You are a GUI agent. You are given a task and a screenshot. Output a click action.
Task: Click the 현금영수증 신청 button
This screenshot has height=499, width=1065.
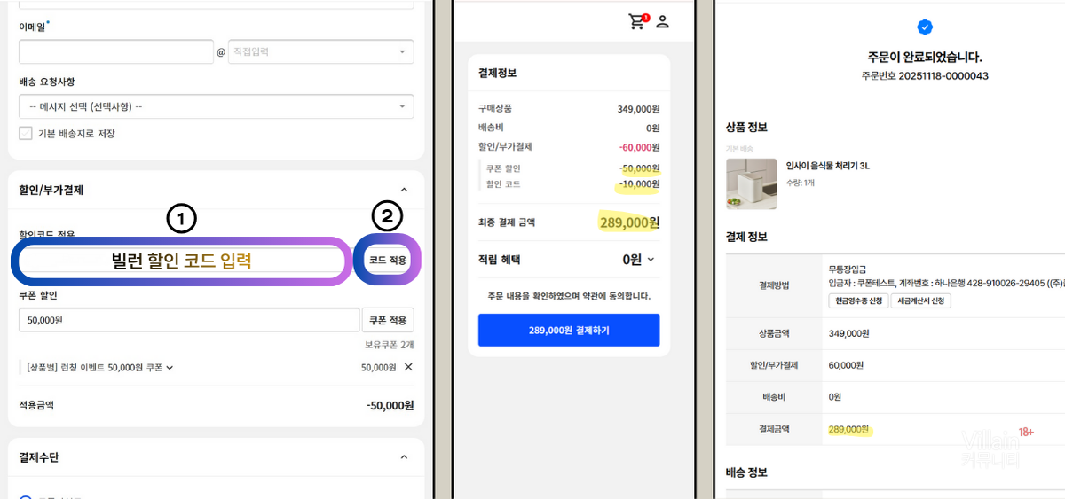855,301
